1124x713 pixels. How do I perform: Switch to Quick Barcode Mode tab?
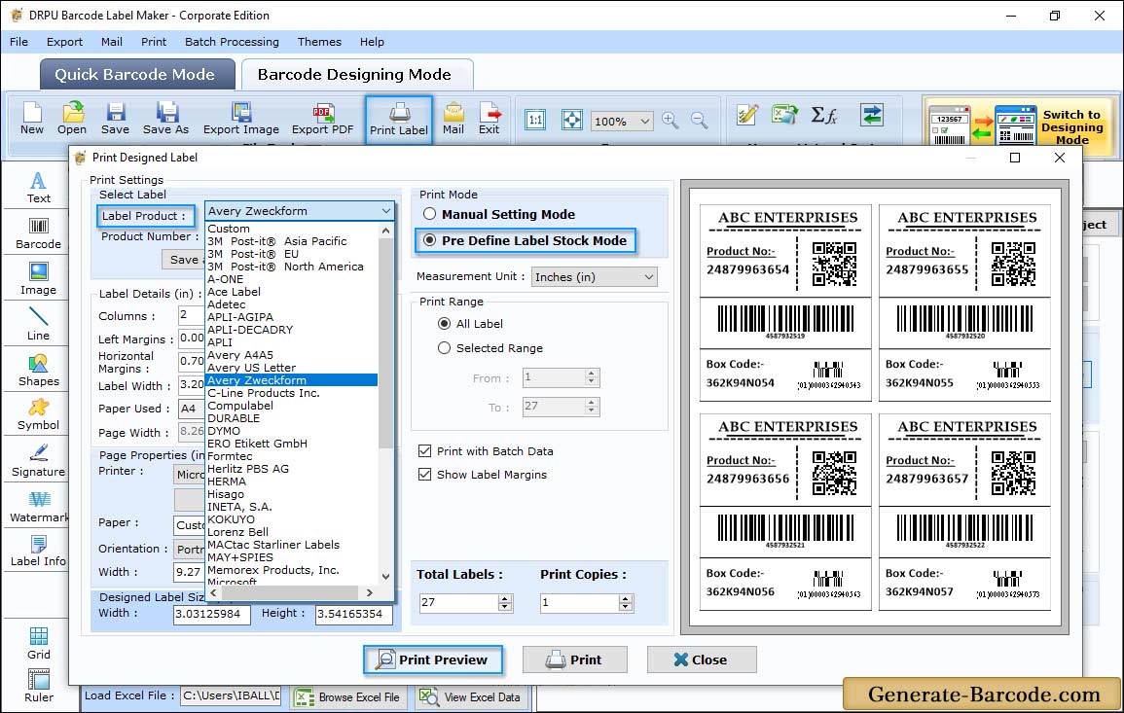136,75
